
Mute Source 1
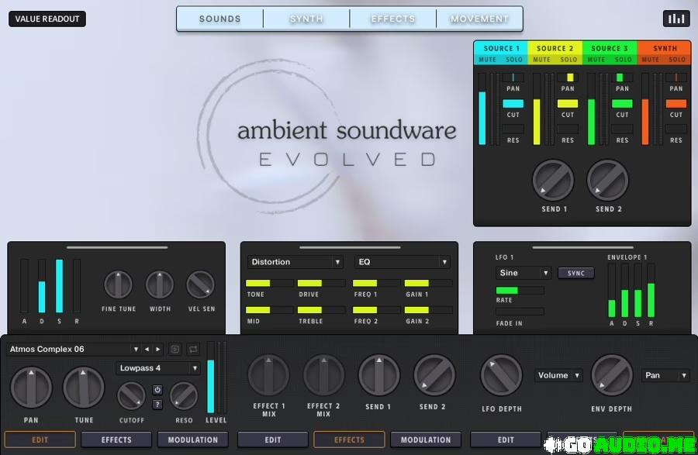pos(487,60)
